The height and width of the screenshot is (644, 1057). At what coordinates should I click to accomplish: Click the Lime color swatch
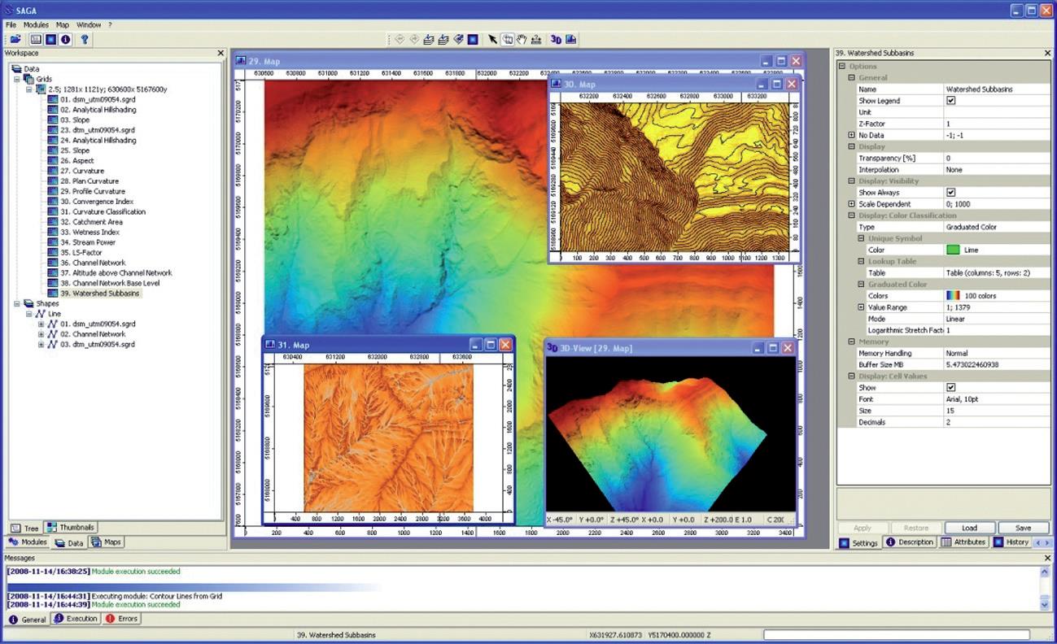(953, 250)
